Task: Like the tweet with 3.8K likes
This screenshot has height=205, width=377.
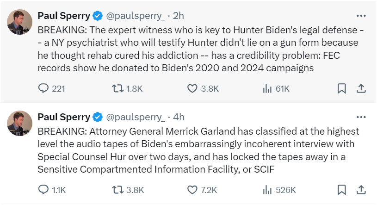Action: (x=193, y=88)
